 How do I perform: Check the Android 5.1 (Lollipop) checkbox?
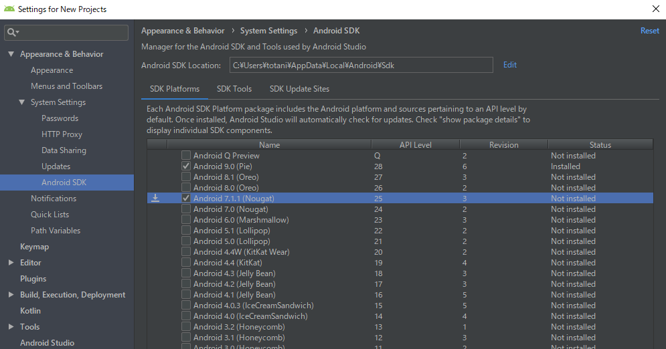[x=185, y=230]
